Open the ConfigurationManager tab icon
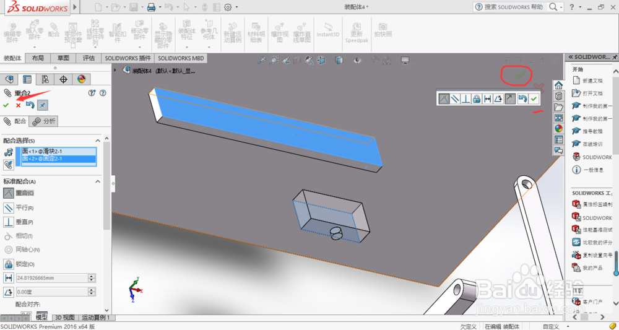Image resolution: width=619 pixels, height=330 pixels. click(45, 79)
